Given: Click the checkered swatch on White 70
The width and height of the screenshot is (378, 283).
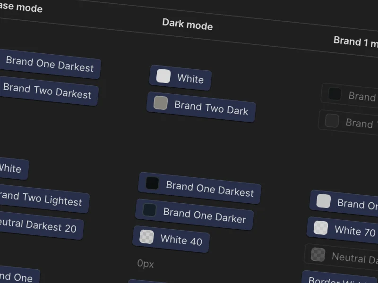Looking at the screenshot, I should point(321,228).
